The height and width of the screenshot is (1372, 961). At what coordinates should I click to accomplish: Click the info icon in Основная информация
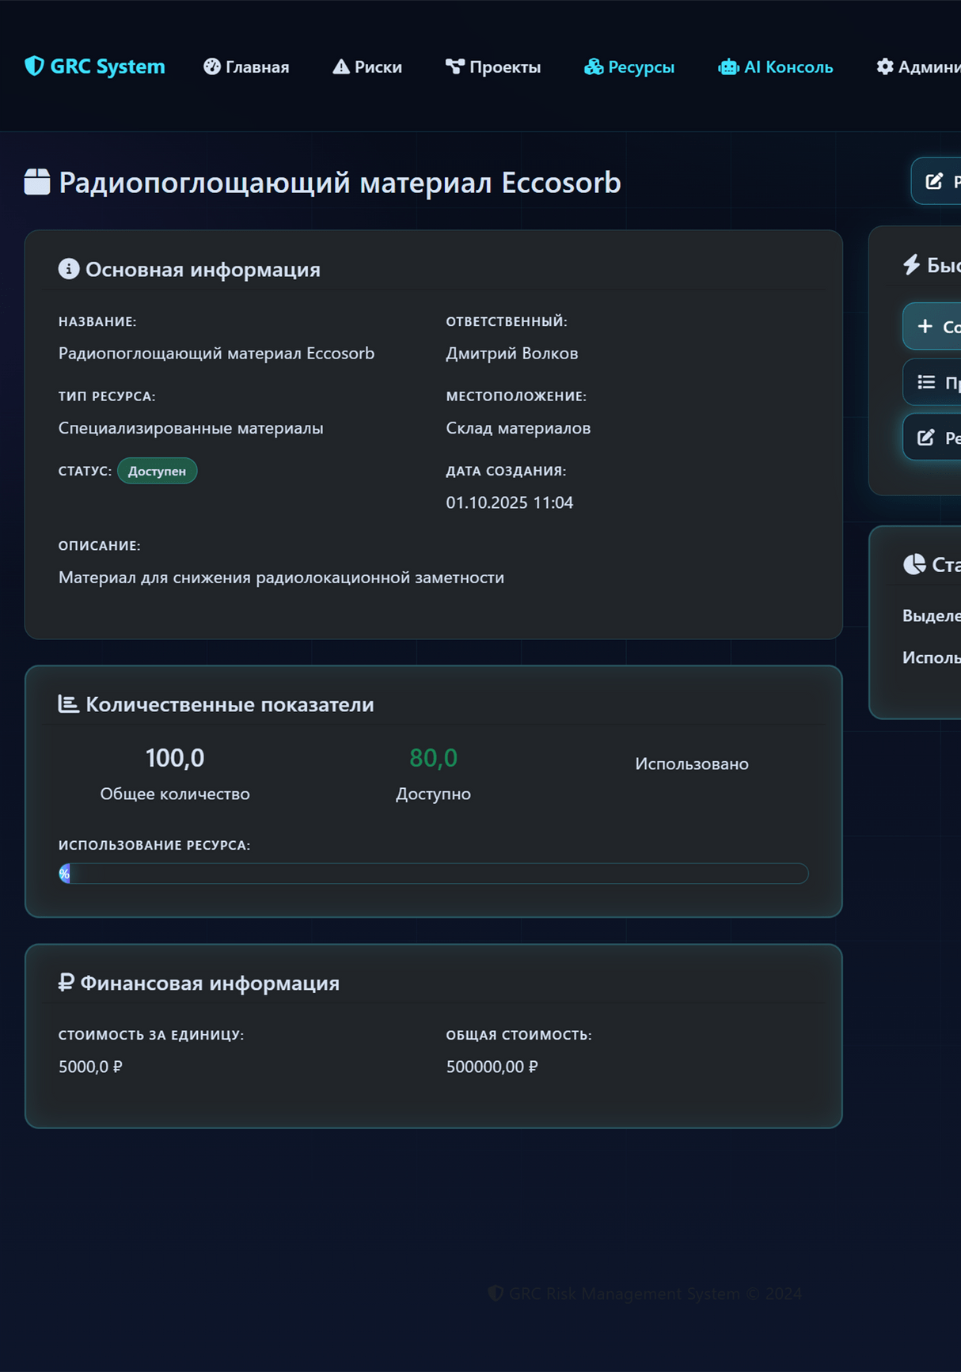click(x=69, y=269)
